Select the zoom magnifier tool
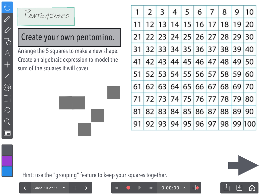The height and width of the screenshot is (195, 260). (x=7, y=121)
